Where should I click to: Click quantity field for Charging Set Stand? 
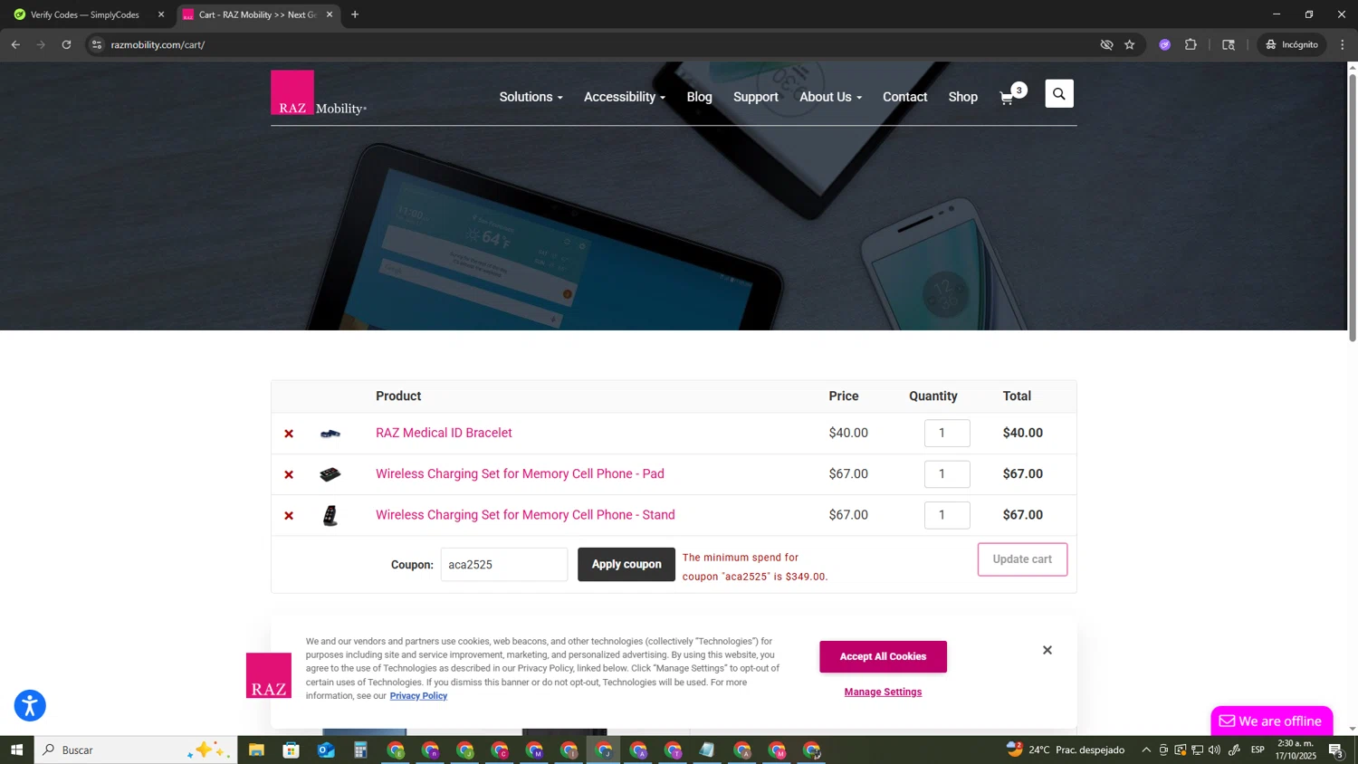click(947, 515)
